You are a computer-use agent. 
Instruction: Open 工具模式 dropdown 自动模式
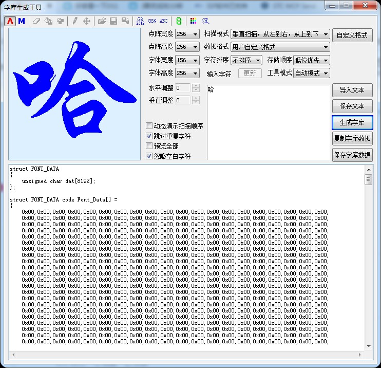[x=312, y=73]
